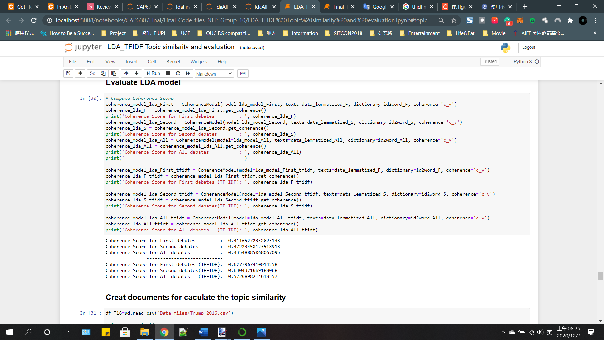Restart and rerun all with fast-forward icon
The height and width of the screenshot is (340, 604).
[188, 73]
